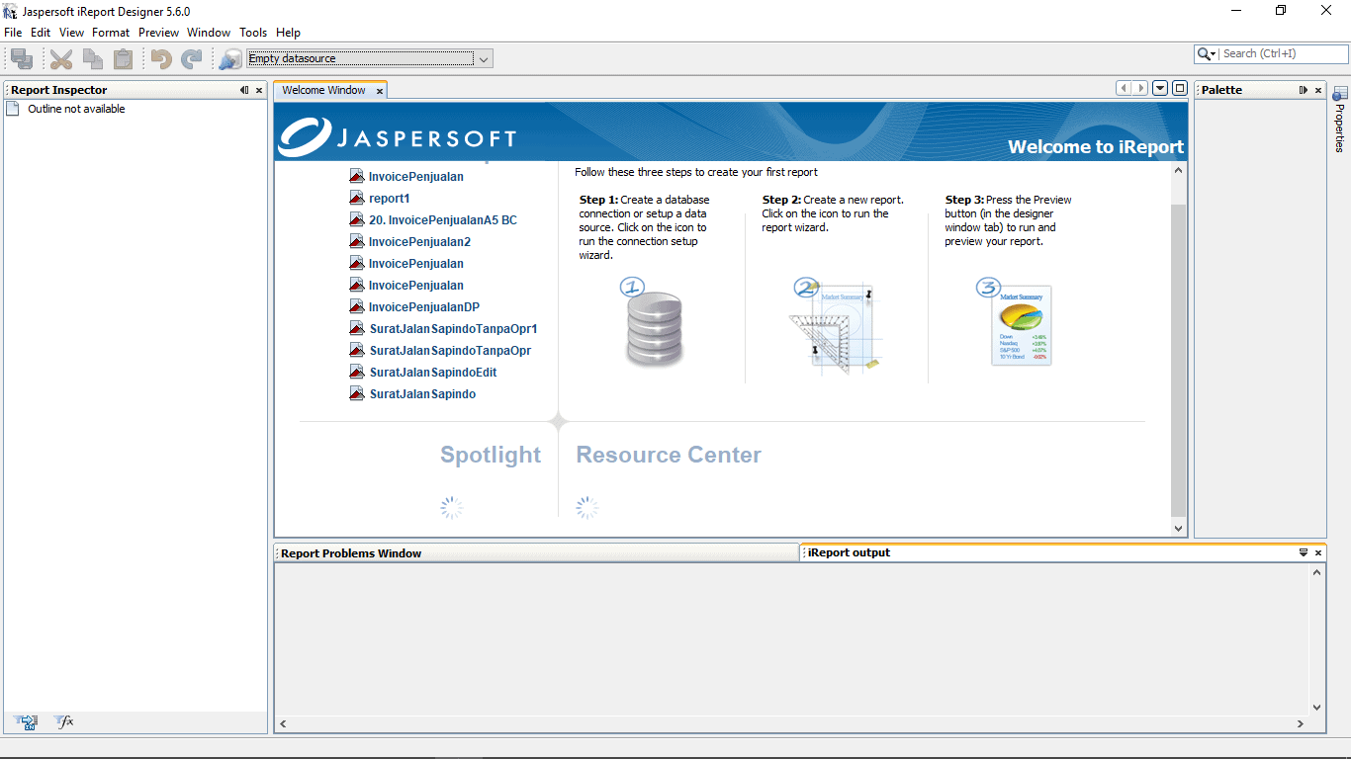The image size is (1351, 759).
Task: Click the document icon beside Outline not available
Action: (x=13, y=109)
